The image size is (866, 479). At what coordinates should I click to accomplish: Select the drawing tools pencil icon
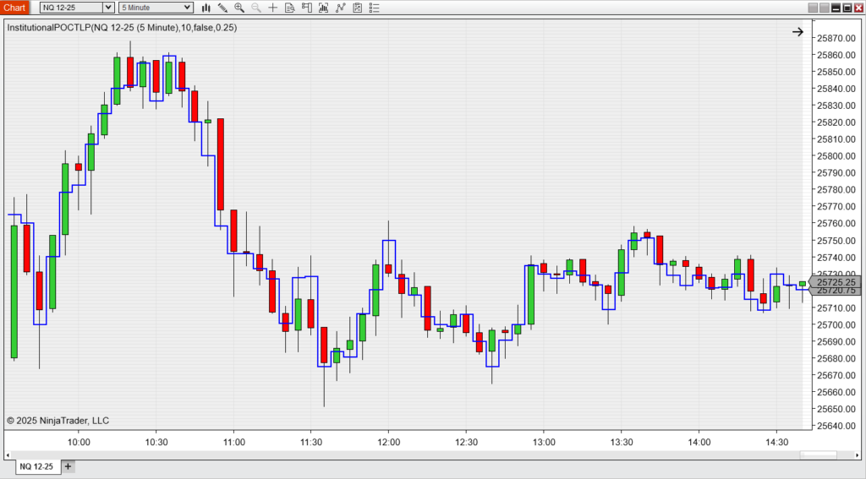(222, 8)
